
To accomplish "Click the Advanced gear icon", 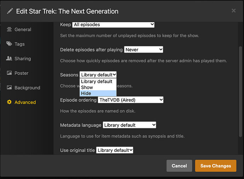I will (9, 102).
